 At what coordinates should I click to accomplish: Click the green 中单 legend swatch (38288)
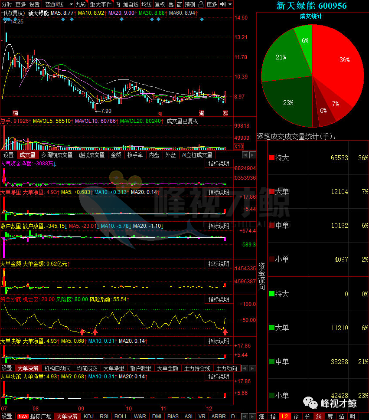pos(272,361)
